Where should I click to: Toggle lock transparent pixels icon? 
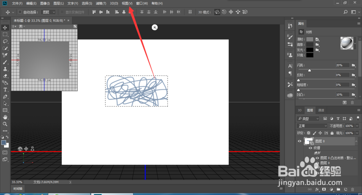click(x=308, y=133)
